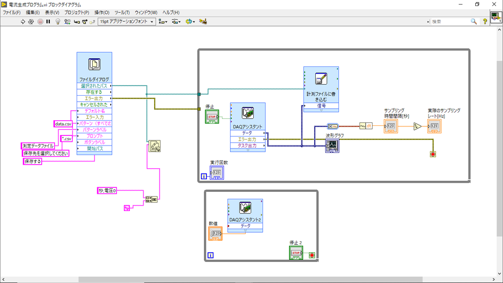
Task: Click the lower loop iteration terminal i
Action: tap(211, 255)
